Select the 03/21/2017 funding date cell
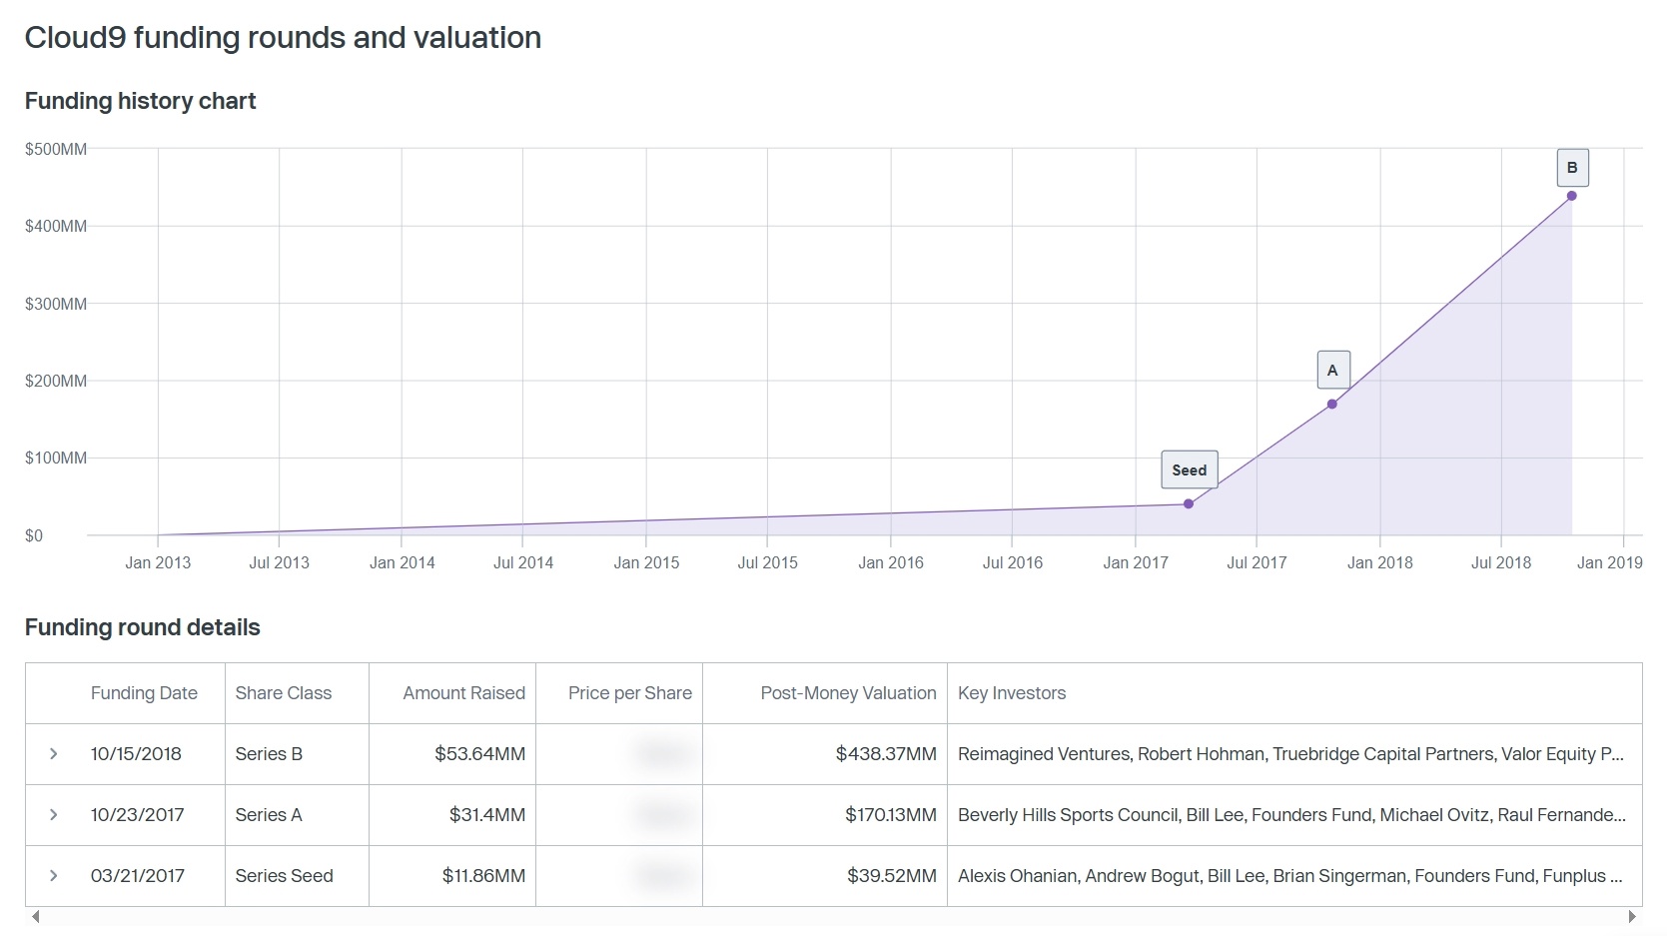 coord(137,876)
